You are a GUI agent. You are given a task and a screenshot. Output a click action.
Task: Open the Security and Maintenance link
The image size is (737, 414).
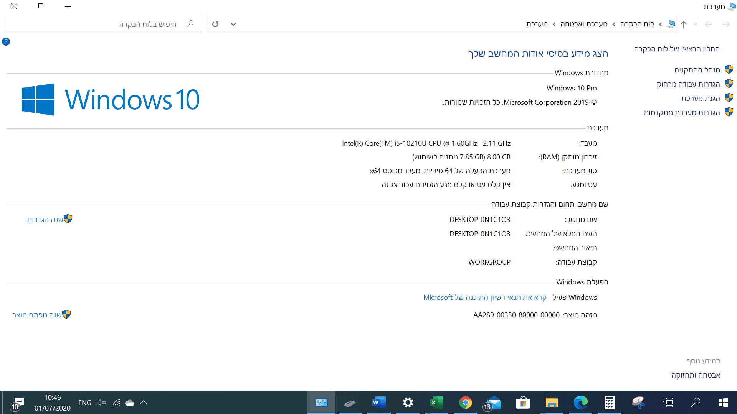(695, 375)
